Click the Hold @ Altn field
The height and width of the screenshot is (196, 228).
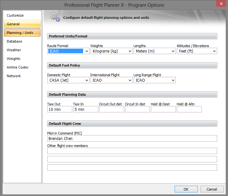pos(189,109)
